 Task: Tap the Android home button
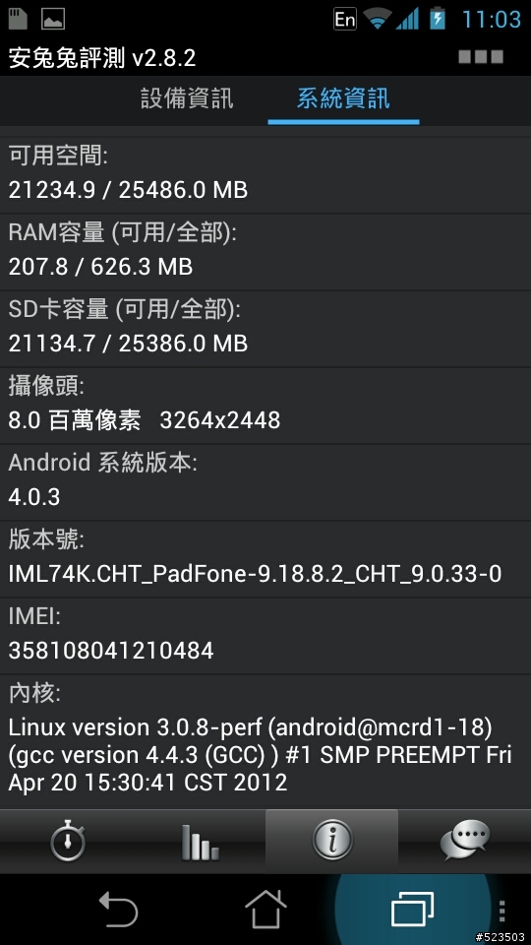[x=265, y=909]
